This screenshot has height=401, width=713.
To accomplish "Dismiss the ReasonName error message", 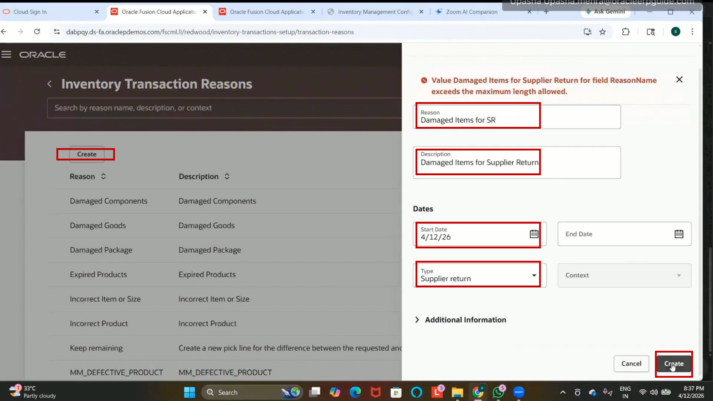I will 679,79.
